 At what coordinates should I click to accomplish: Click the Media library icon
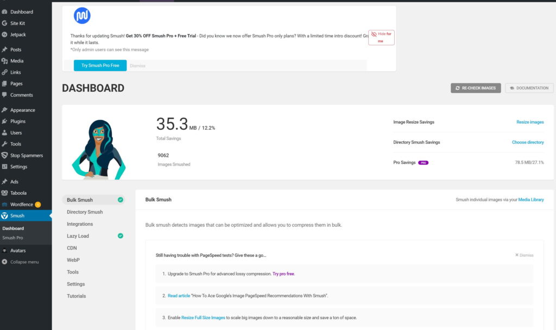pyautogui.click(x=5, y=61)
